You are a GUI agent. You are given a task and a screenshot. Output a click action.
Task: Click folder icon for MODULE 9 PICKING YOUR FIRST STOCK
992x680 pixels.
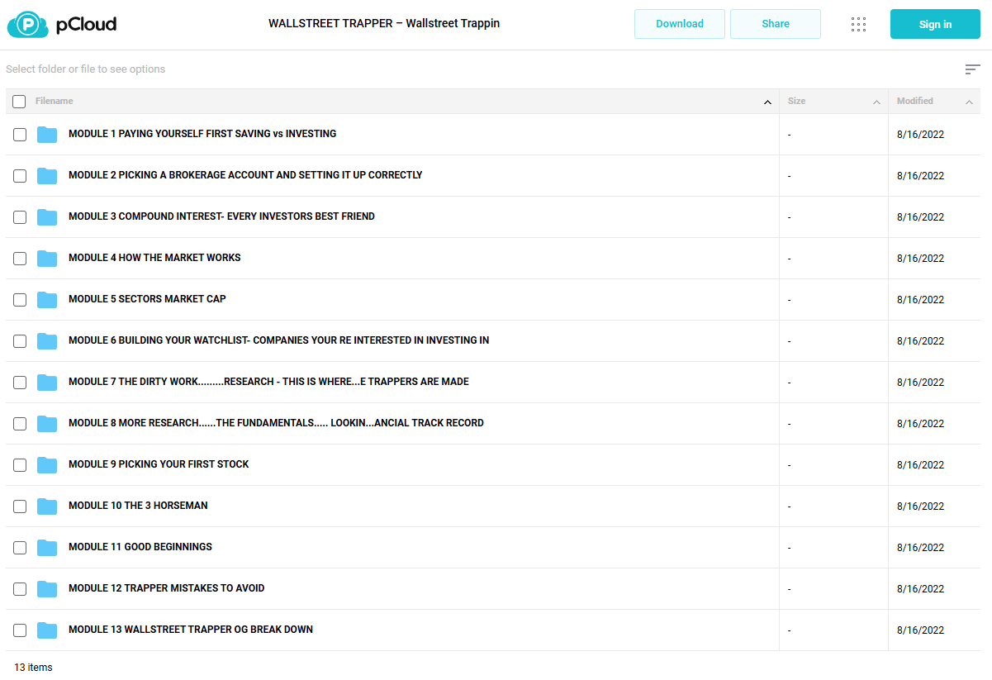(47, 465)
